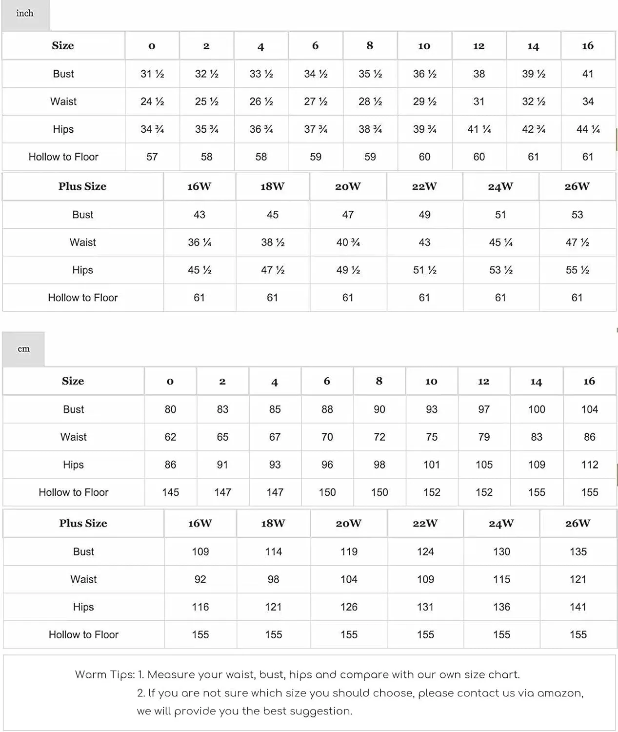Click size 16 column header in inch table
Image resolution: width=618 pixels, height=732 pixels.
(588, 46)
